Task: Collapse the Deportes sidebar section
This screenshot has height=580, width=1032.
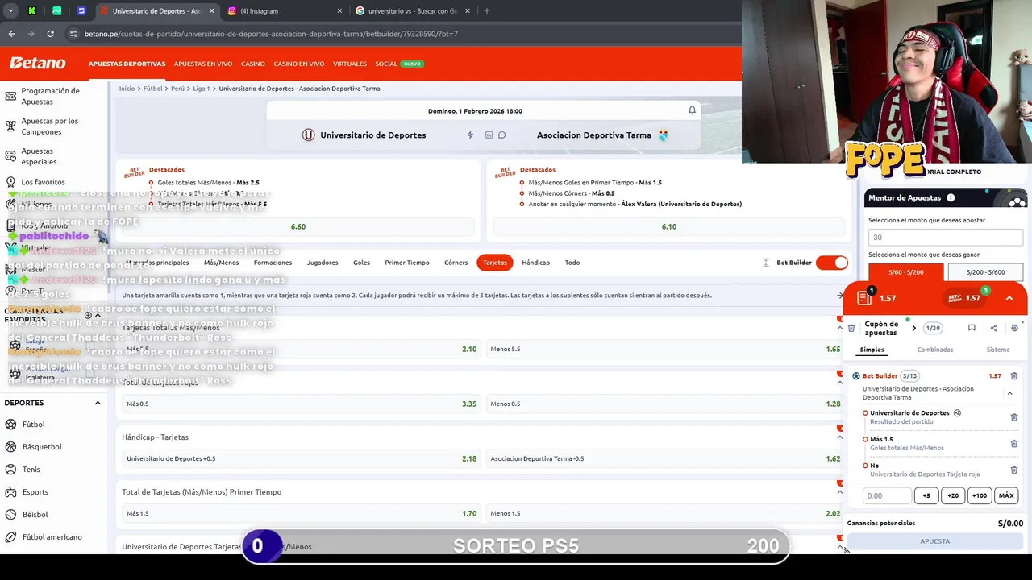Action: point(98,403)
